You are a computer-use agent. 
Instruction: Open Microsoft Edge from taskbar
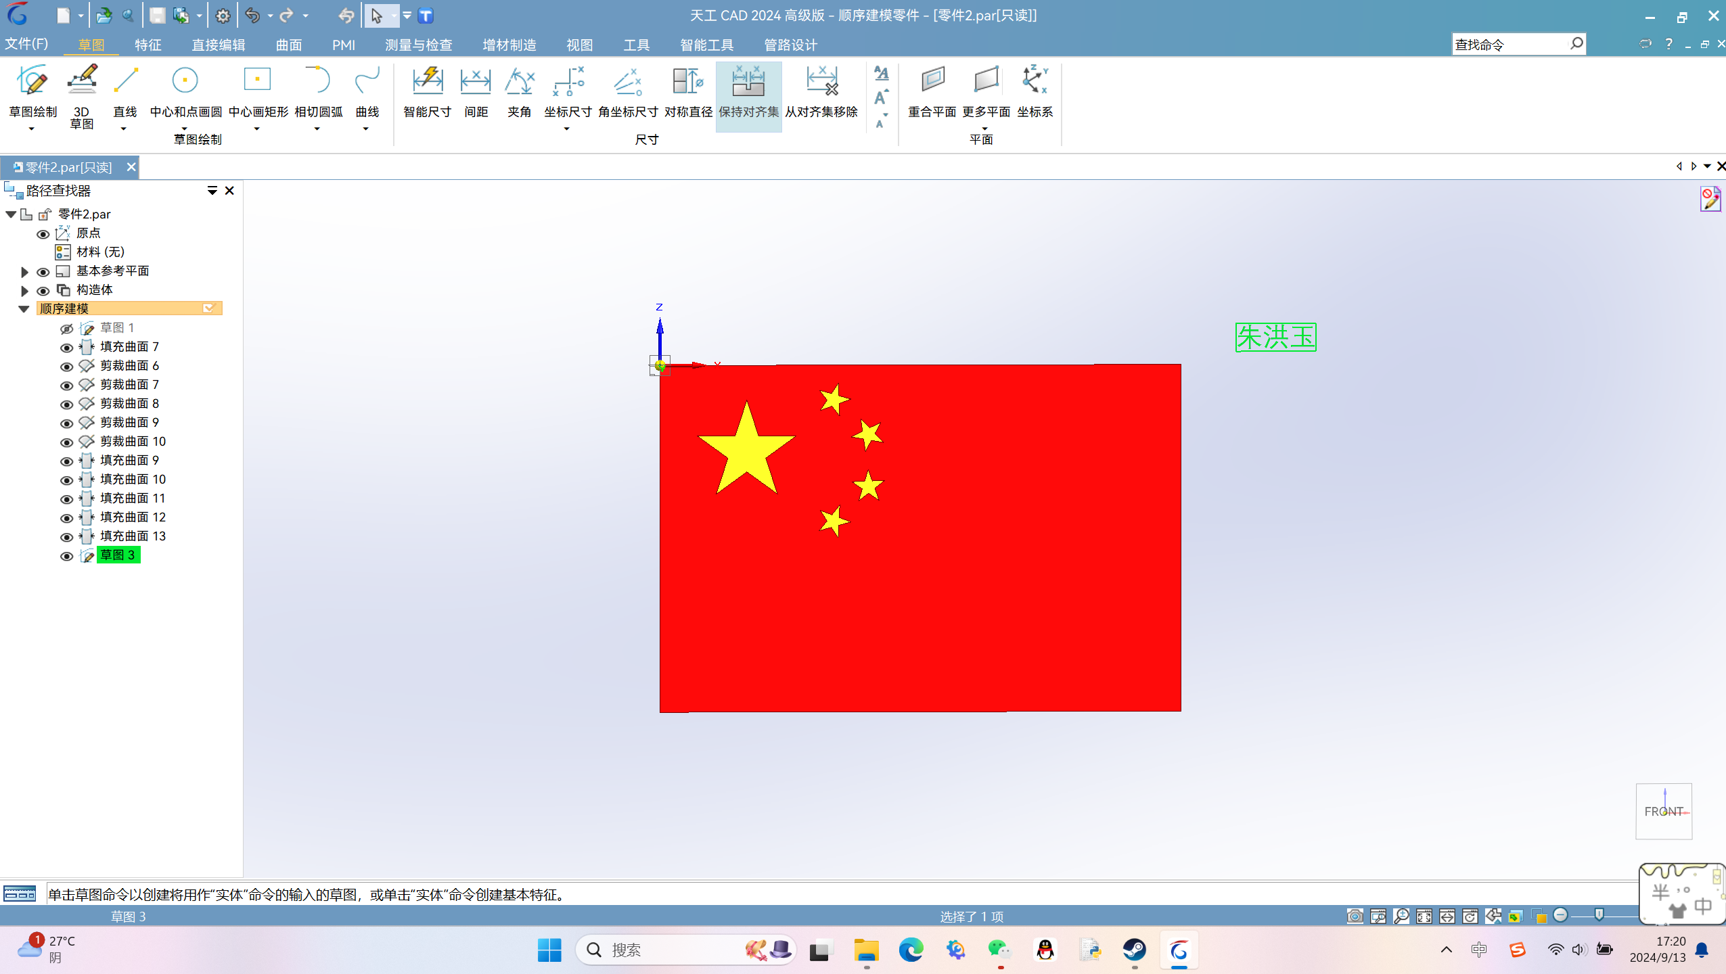(x=911, y=950)
